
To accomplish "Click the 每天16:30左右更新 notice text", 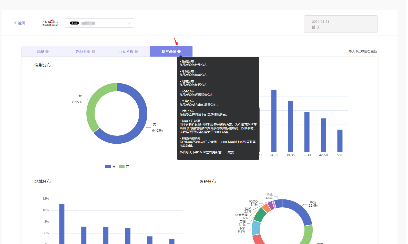I will tap(363, 51).
